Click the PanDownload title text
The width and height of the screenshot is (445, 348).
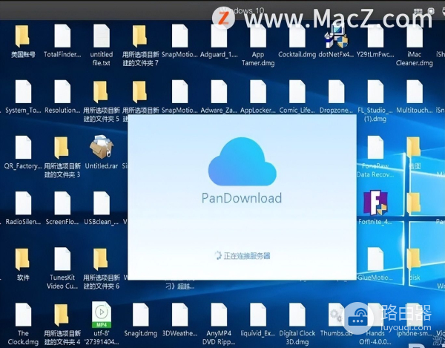[242, 198]
